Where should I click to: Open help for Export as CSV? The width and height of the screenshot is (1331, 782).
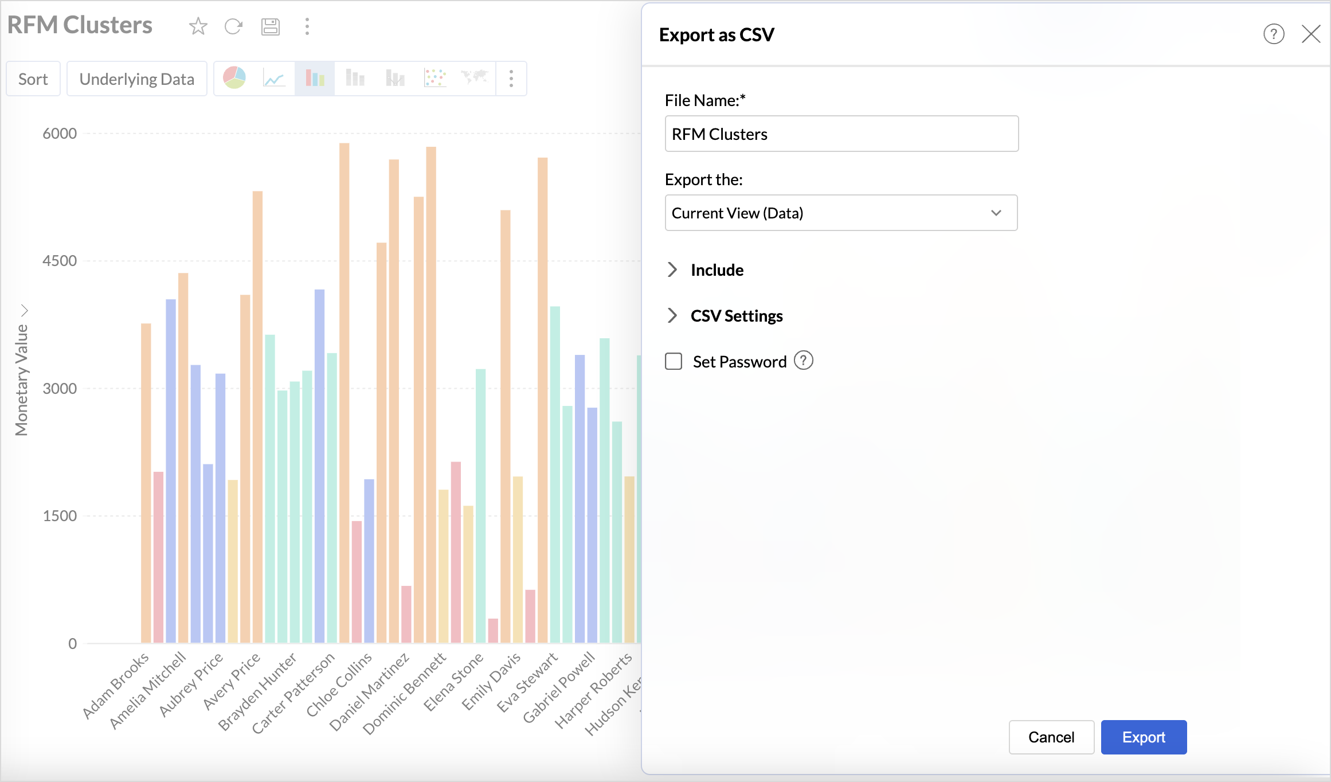(1274, 34)
